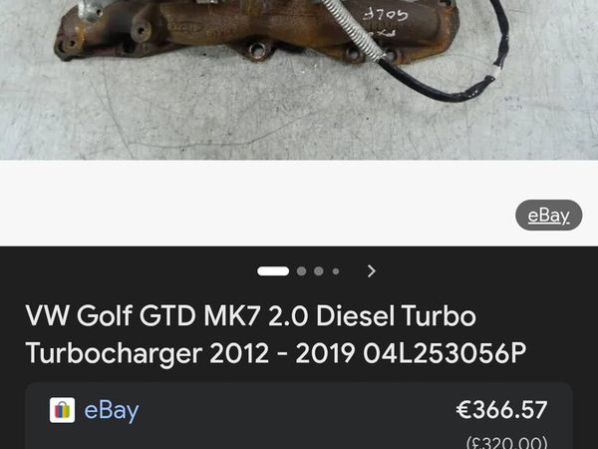Open the blue eBay seller link
The width and height of the screenshot is (598, 449).
click(112, 411)
